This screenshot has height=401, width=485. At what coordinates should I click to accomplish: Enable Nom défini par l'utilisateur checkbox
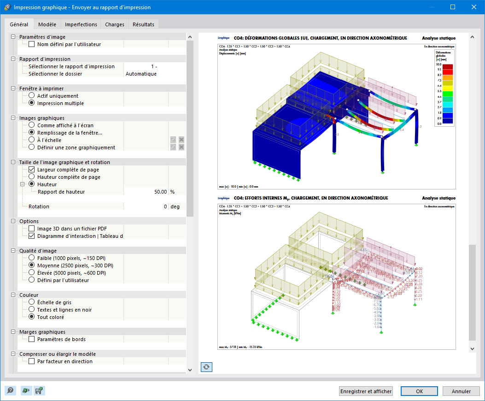pyautogui.click(x=31, y=44)
